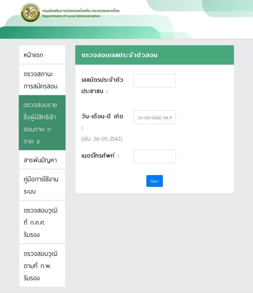This screenshot has width=253, height=293.
Task: Open สารพันปัญหา menu entry
Action: coord(42,160)
